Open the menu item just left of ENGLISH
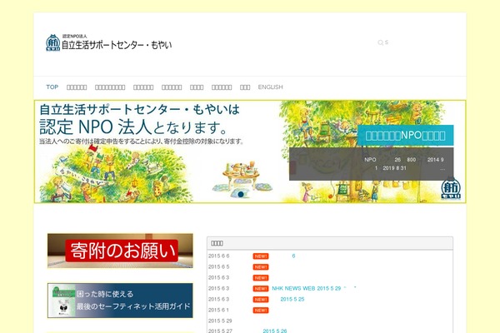 point(245,87)
